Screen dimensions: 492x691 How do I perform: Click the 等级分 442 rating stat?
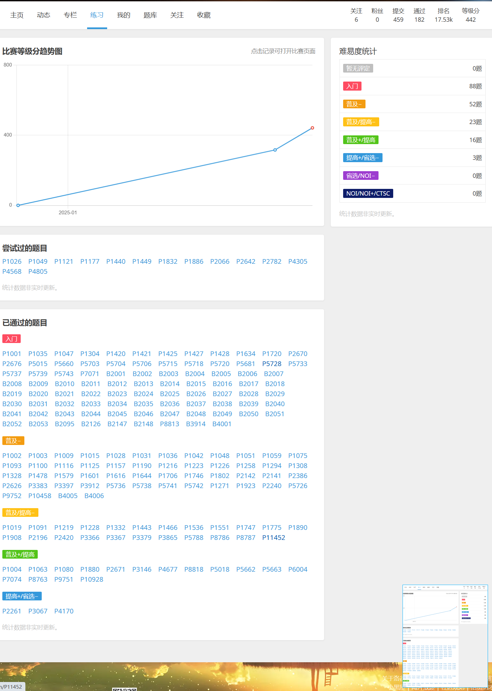tap(471, 15)
